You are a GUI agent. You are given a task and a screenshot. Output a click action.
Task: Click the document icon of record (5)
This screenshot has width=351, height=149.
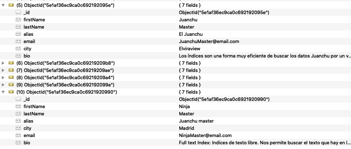[11, 5]
